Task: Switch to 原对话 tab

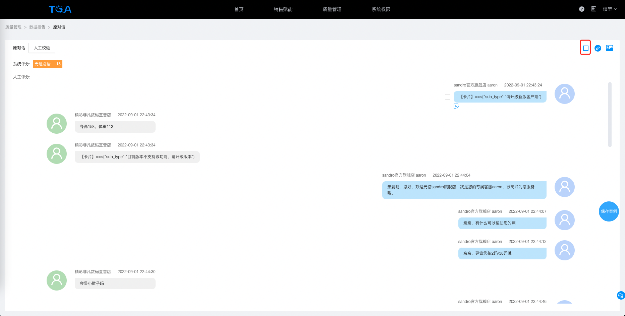Action: [19, 48]
